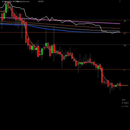Select the price axis label 8
The image size is (130, 130).
124,70
